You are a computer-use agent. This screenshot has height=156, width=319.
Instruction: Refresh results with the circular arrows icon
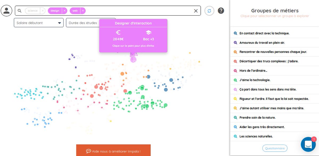[209, 11]
